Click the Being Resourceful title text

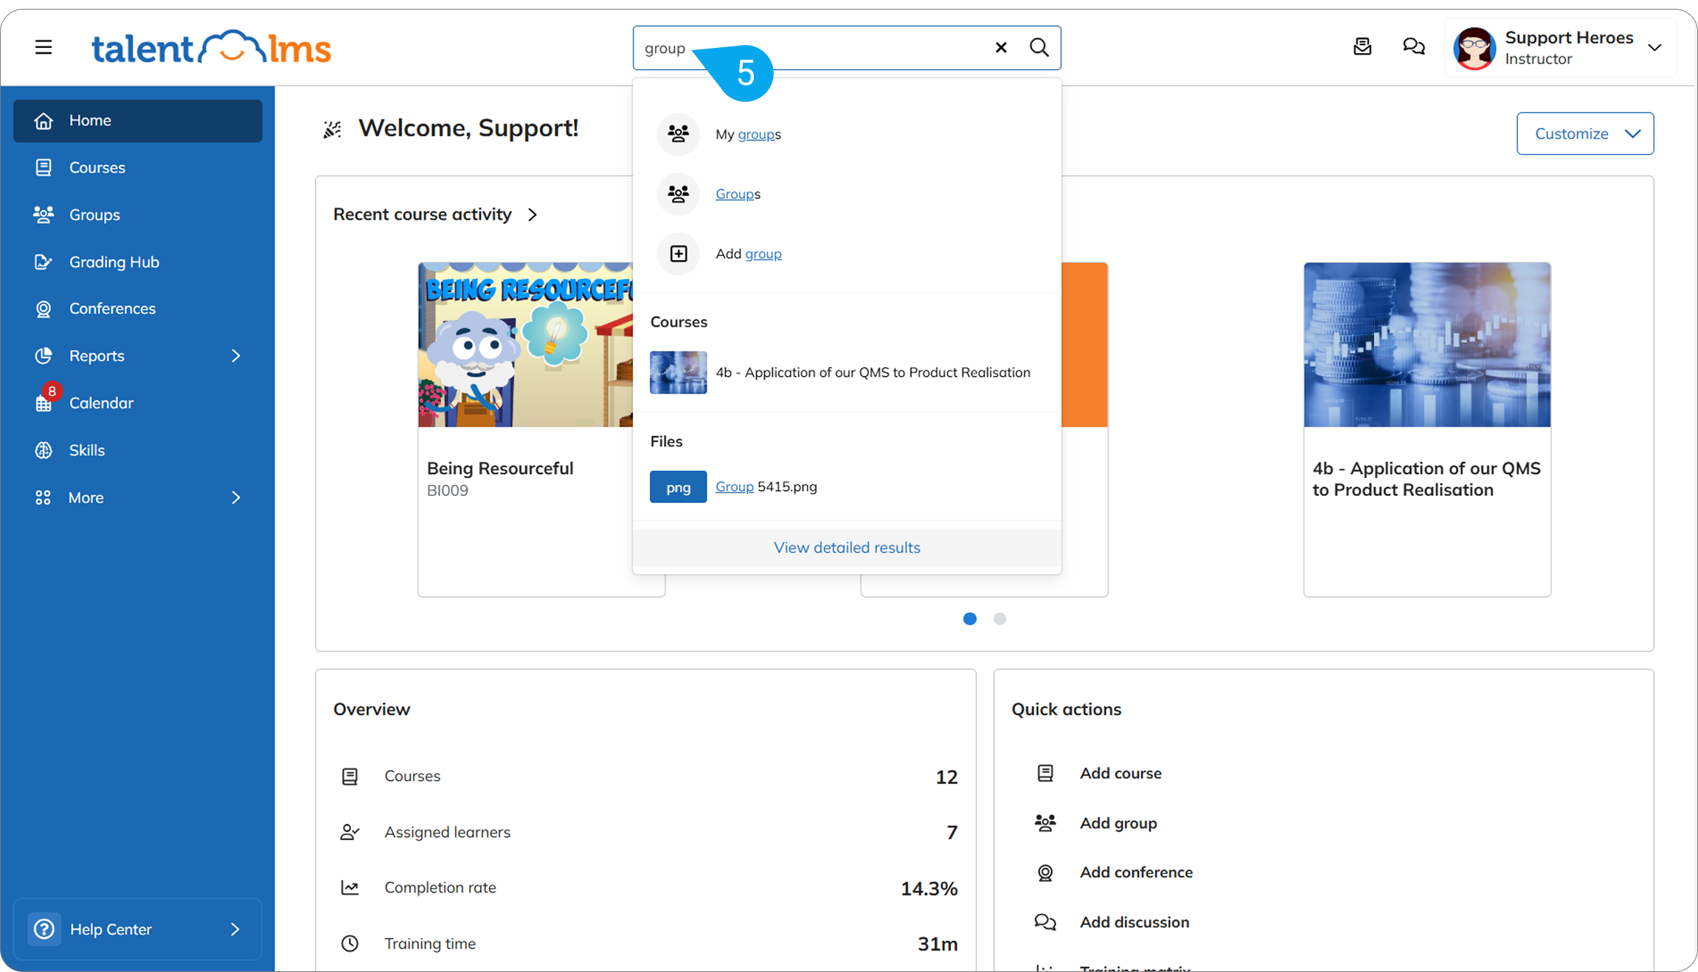[x=500, y=469]
